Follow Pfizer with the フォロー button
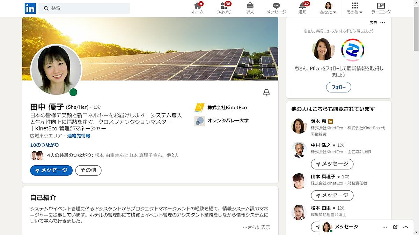Screen dimensions: 419x235 pos(338,87)
